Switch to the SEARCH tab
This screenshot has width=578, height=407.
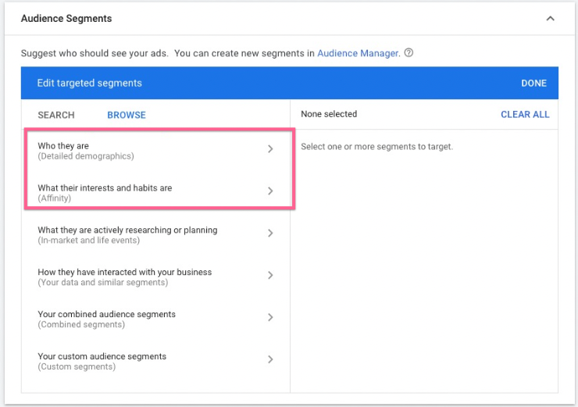(x=56, y=115)
